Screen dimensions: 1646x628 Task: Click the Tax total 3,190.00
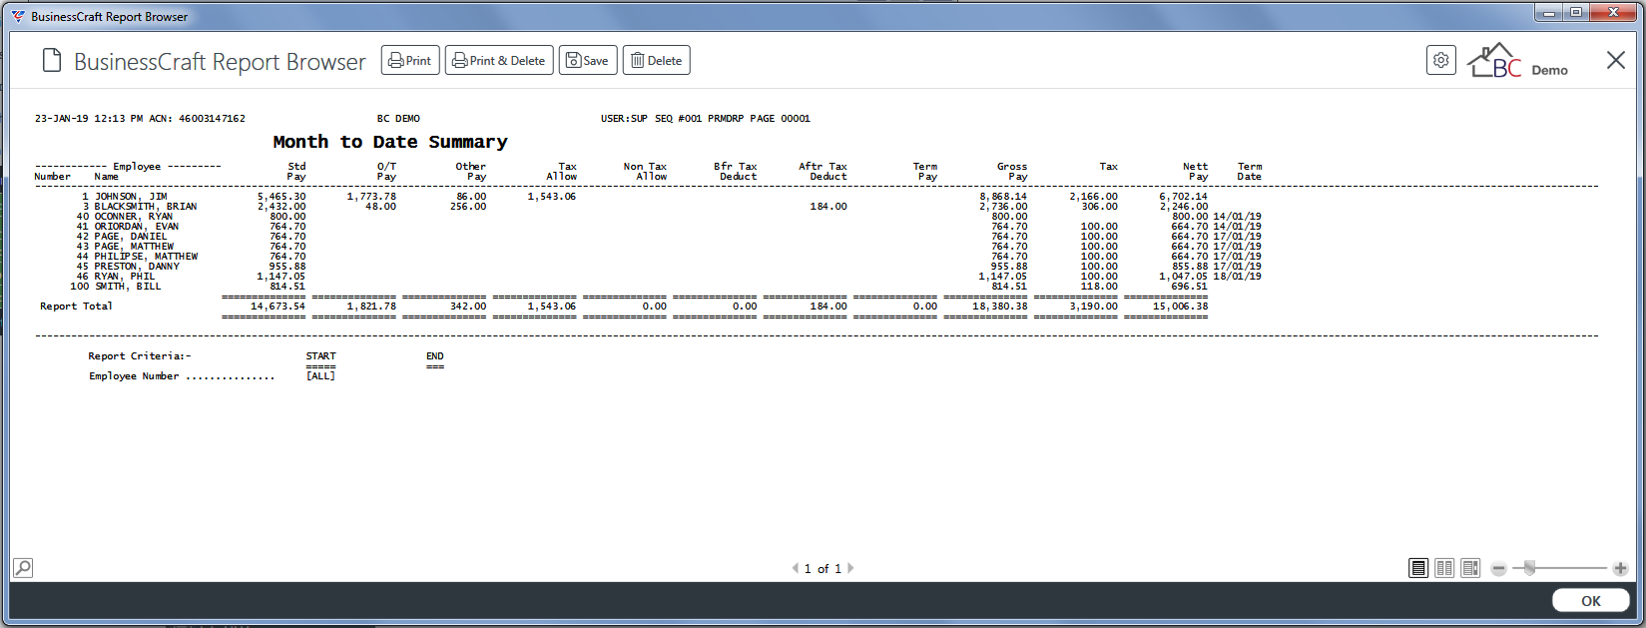(x=1093, y=307)
